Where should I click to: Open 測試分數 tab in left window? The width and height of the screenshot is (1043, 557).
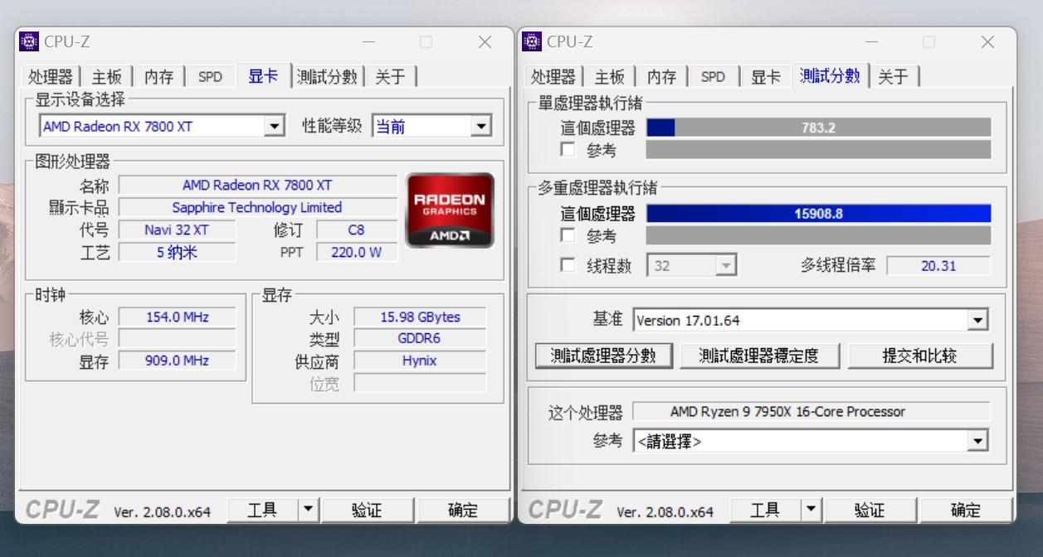coord(327,77)
